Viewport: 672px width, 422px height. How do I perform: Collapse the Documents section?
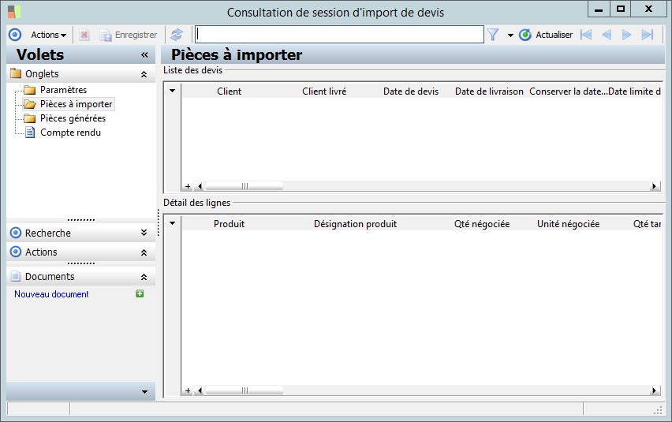point(144,277)
